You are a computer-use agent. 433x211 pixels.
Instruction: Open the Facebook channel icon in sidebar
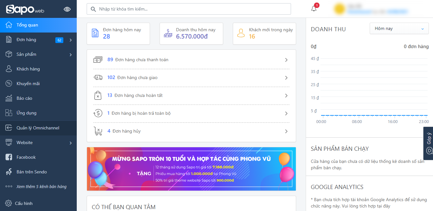click(9, 157)
